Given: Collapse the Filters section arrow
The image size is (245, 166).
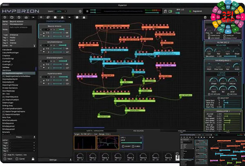Looking at the screenshot, I should (34, 137).
